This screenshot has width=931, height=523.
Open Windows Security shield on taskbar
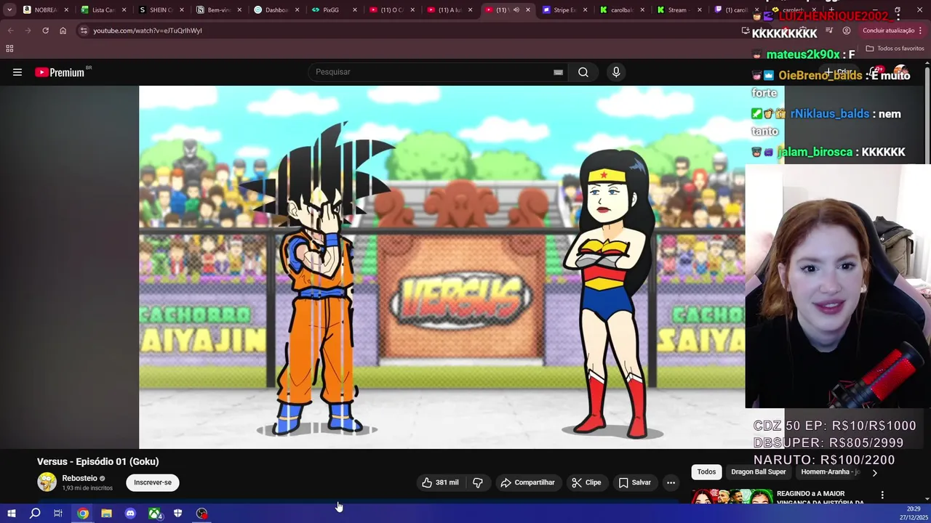tap(177, 514)
